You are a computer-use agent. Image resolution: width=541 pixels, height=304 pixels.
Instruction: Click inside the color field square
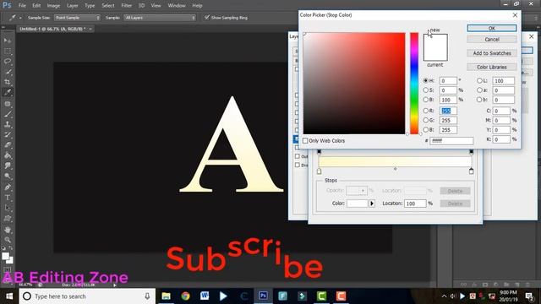354,84
